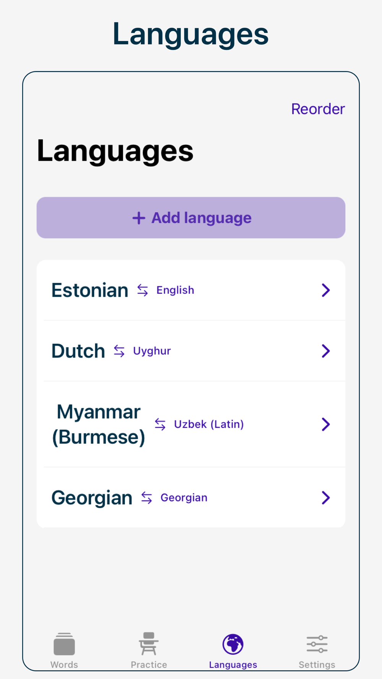Tap the Reorder link
The image size is (382, 679).
click(x=318, y=109)
